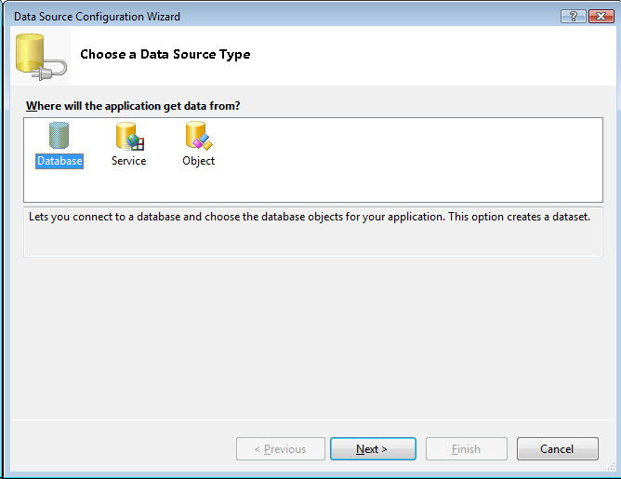This screenshot has width=621, height=479.
Task: Click the disabled Finish button
Action: 466,449
